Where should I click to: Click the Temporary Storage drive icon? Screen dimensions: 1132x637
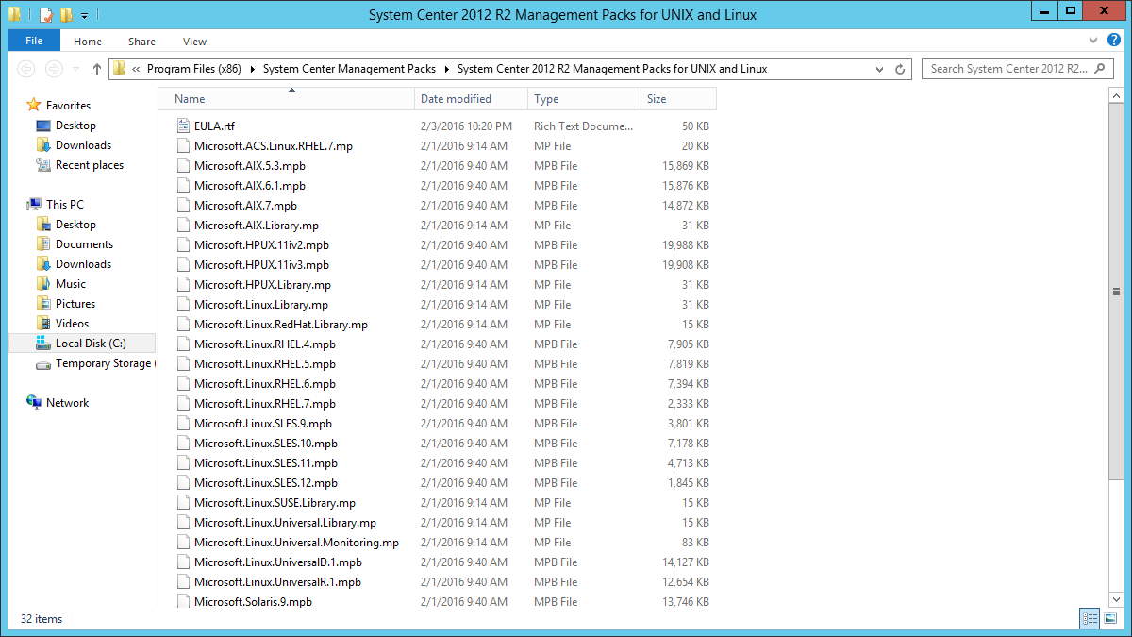tap(43, 363)
